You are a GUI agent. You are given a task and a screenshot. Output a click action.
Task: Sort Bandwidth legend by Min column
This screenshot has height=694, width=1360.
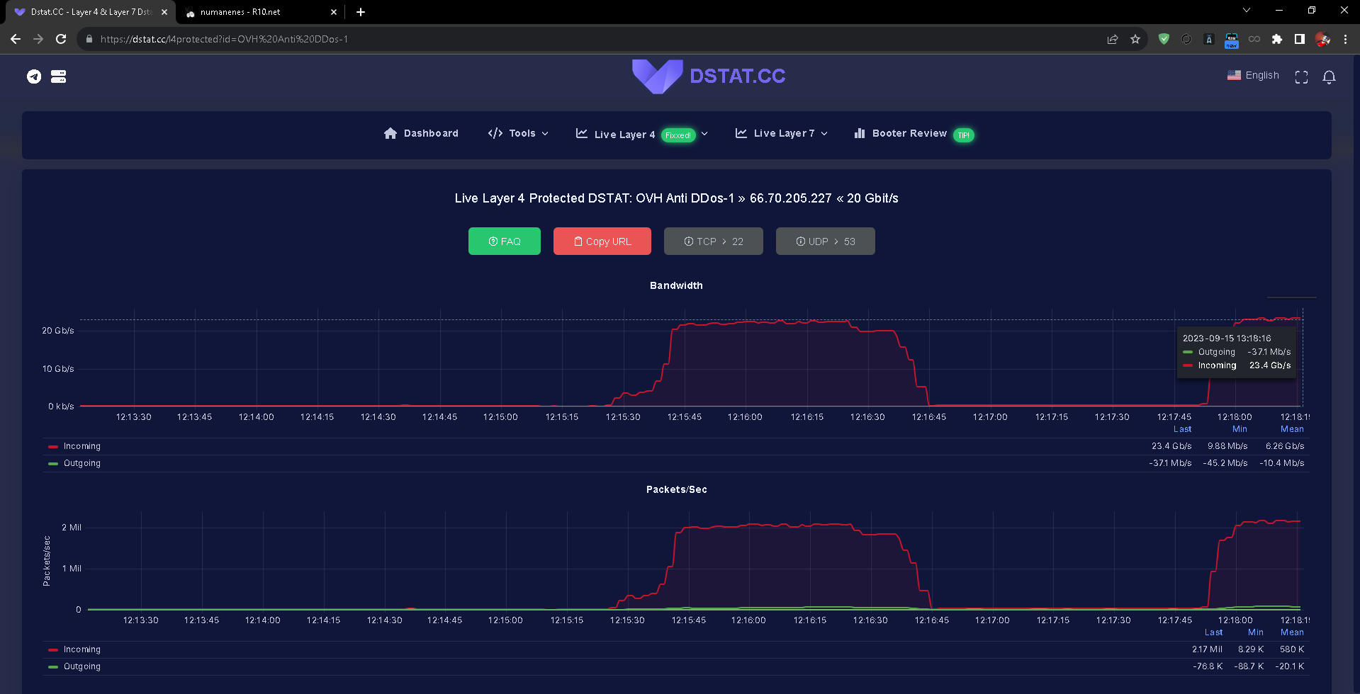1240,429
